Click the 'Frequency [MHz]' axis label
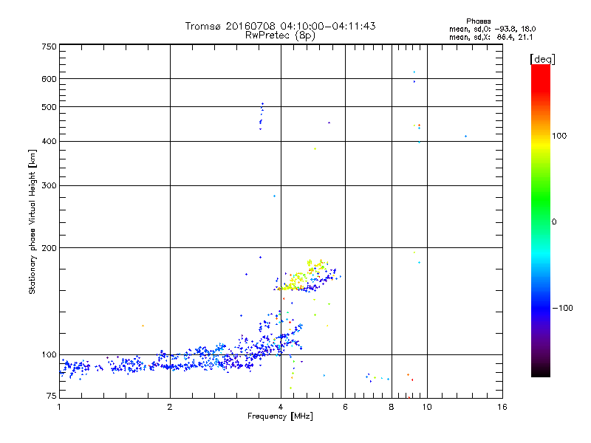 pyautogui.click(x=280, y=416)
